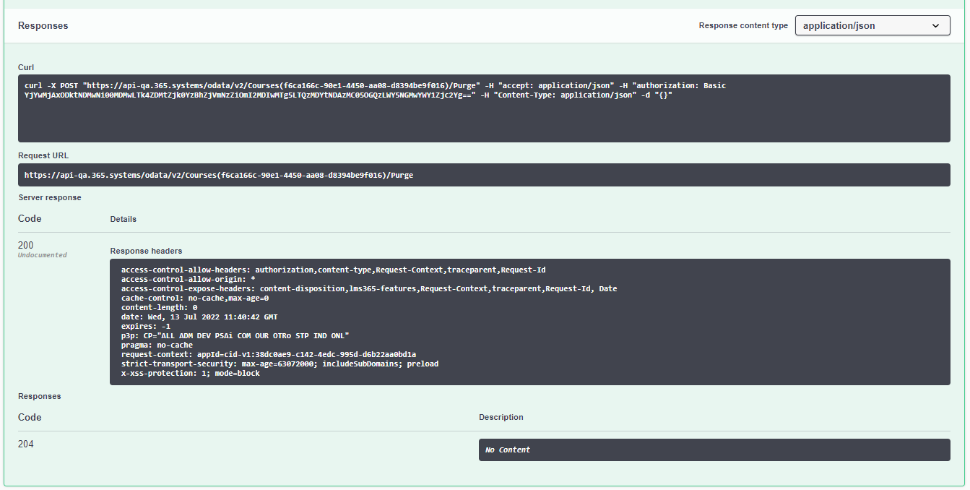Click the "Description" column header
The image size is (970, 490).
[x=501, y=417]
